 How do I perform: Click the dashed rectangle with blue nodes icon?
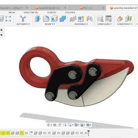(8, 19)
